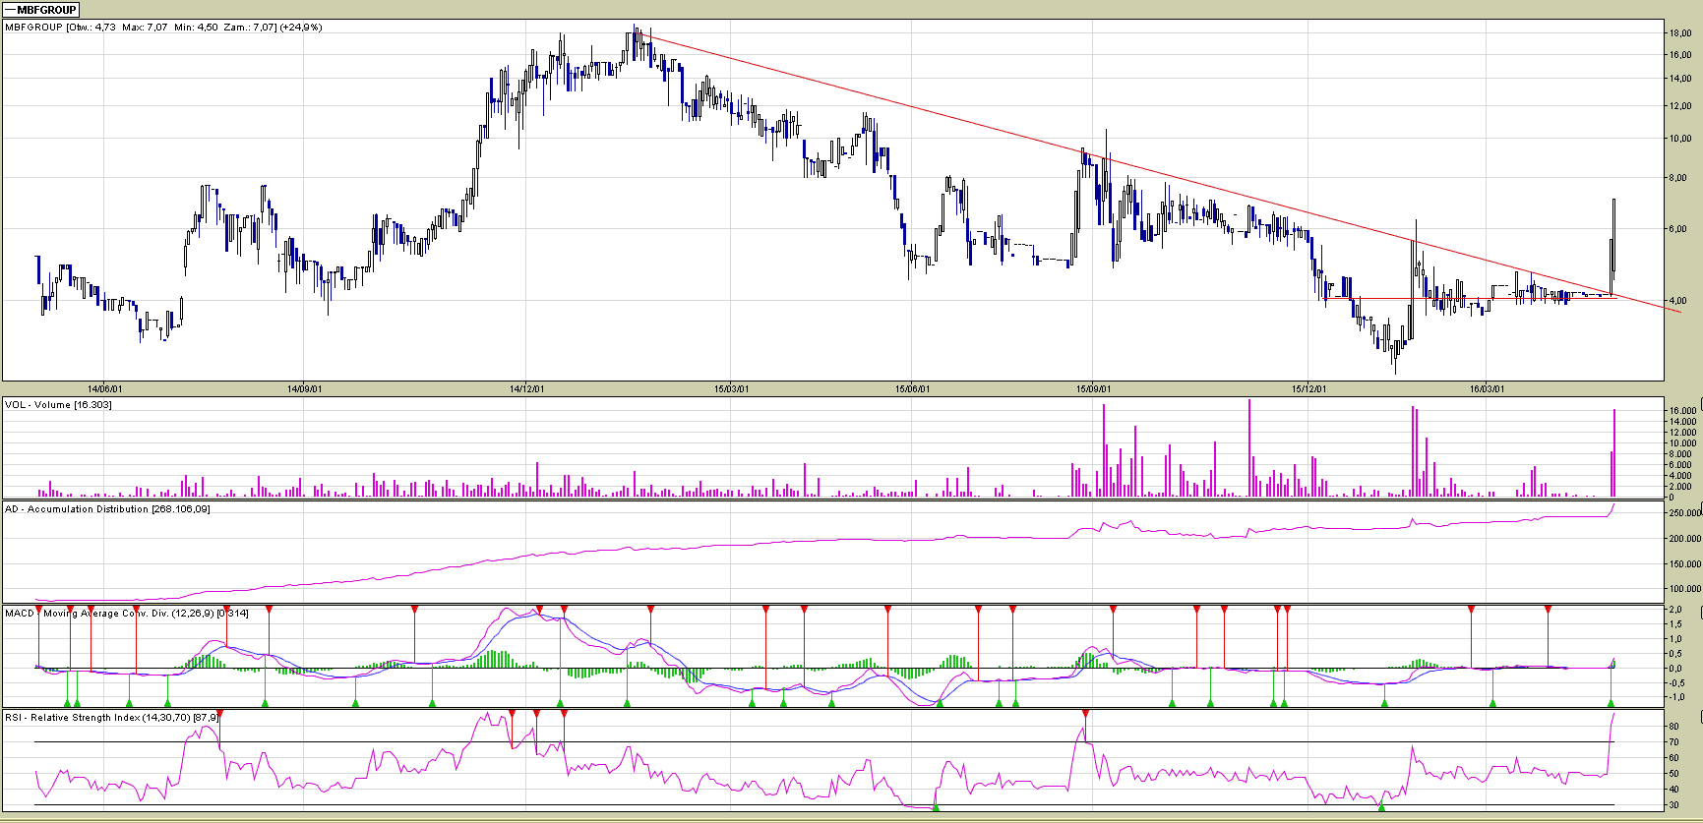
Task: Click the leftmost red MACD sell arrow
Action: (x=38, y=611)
